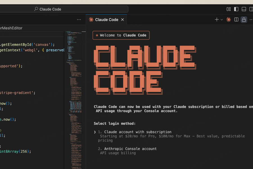Launch Claude Code with the starburst toolbar icon

pyautogui.click(x=229, y=19)
